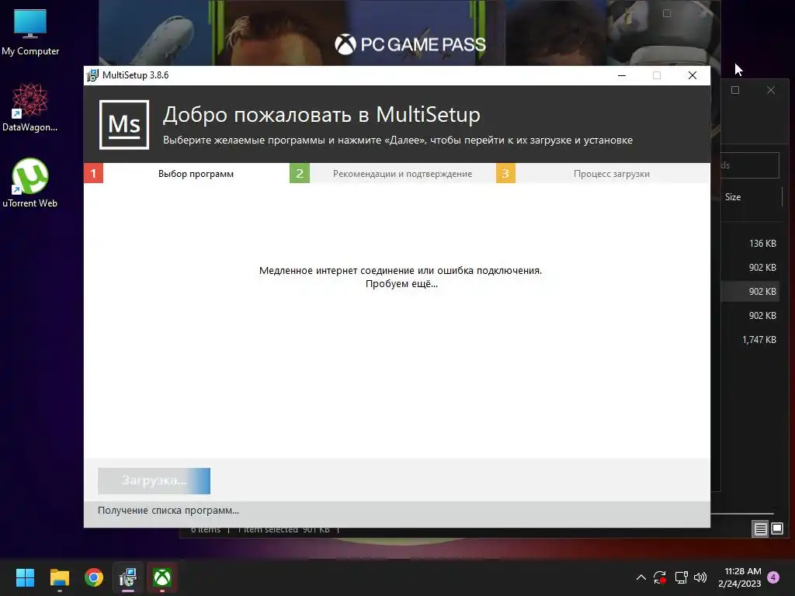Launch Google Chrome from the taskbar
Viewport: 795px width, 596px height.
[94, 577]
